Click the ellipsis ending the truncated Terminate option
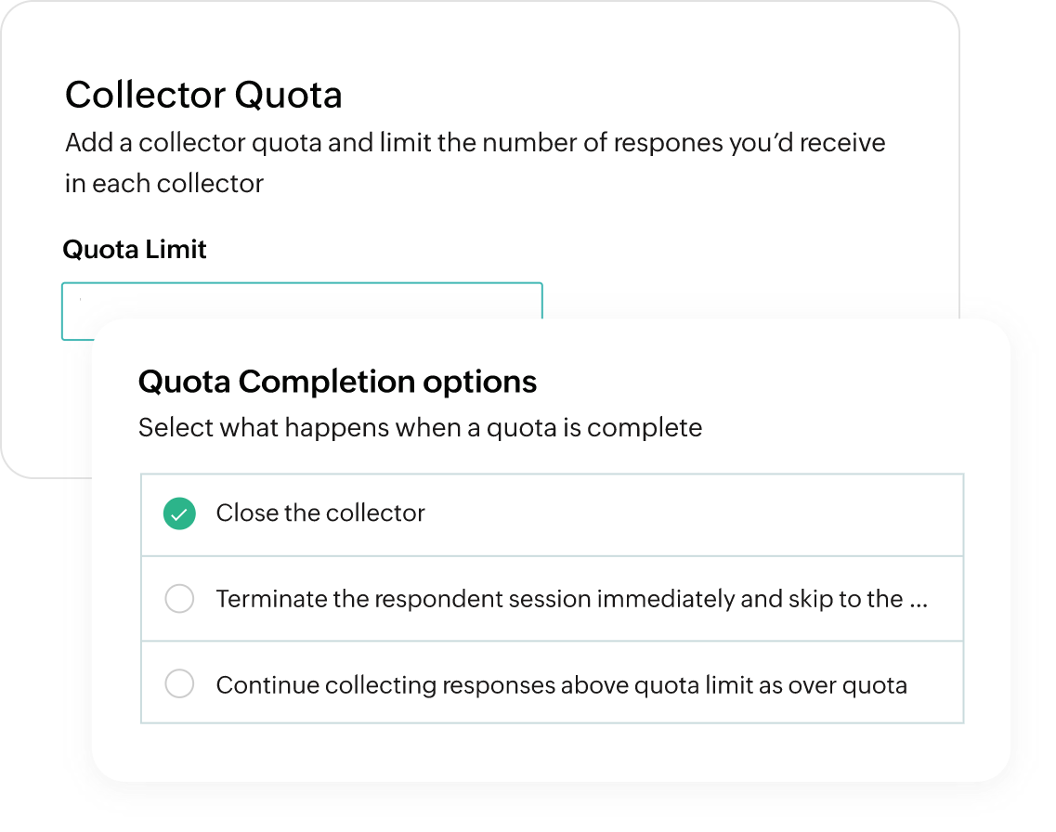The width and height of the screenshot is (1056, 832). (x=919, y=601)
